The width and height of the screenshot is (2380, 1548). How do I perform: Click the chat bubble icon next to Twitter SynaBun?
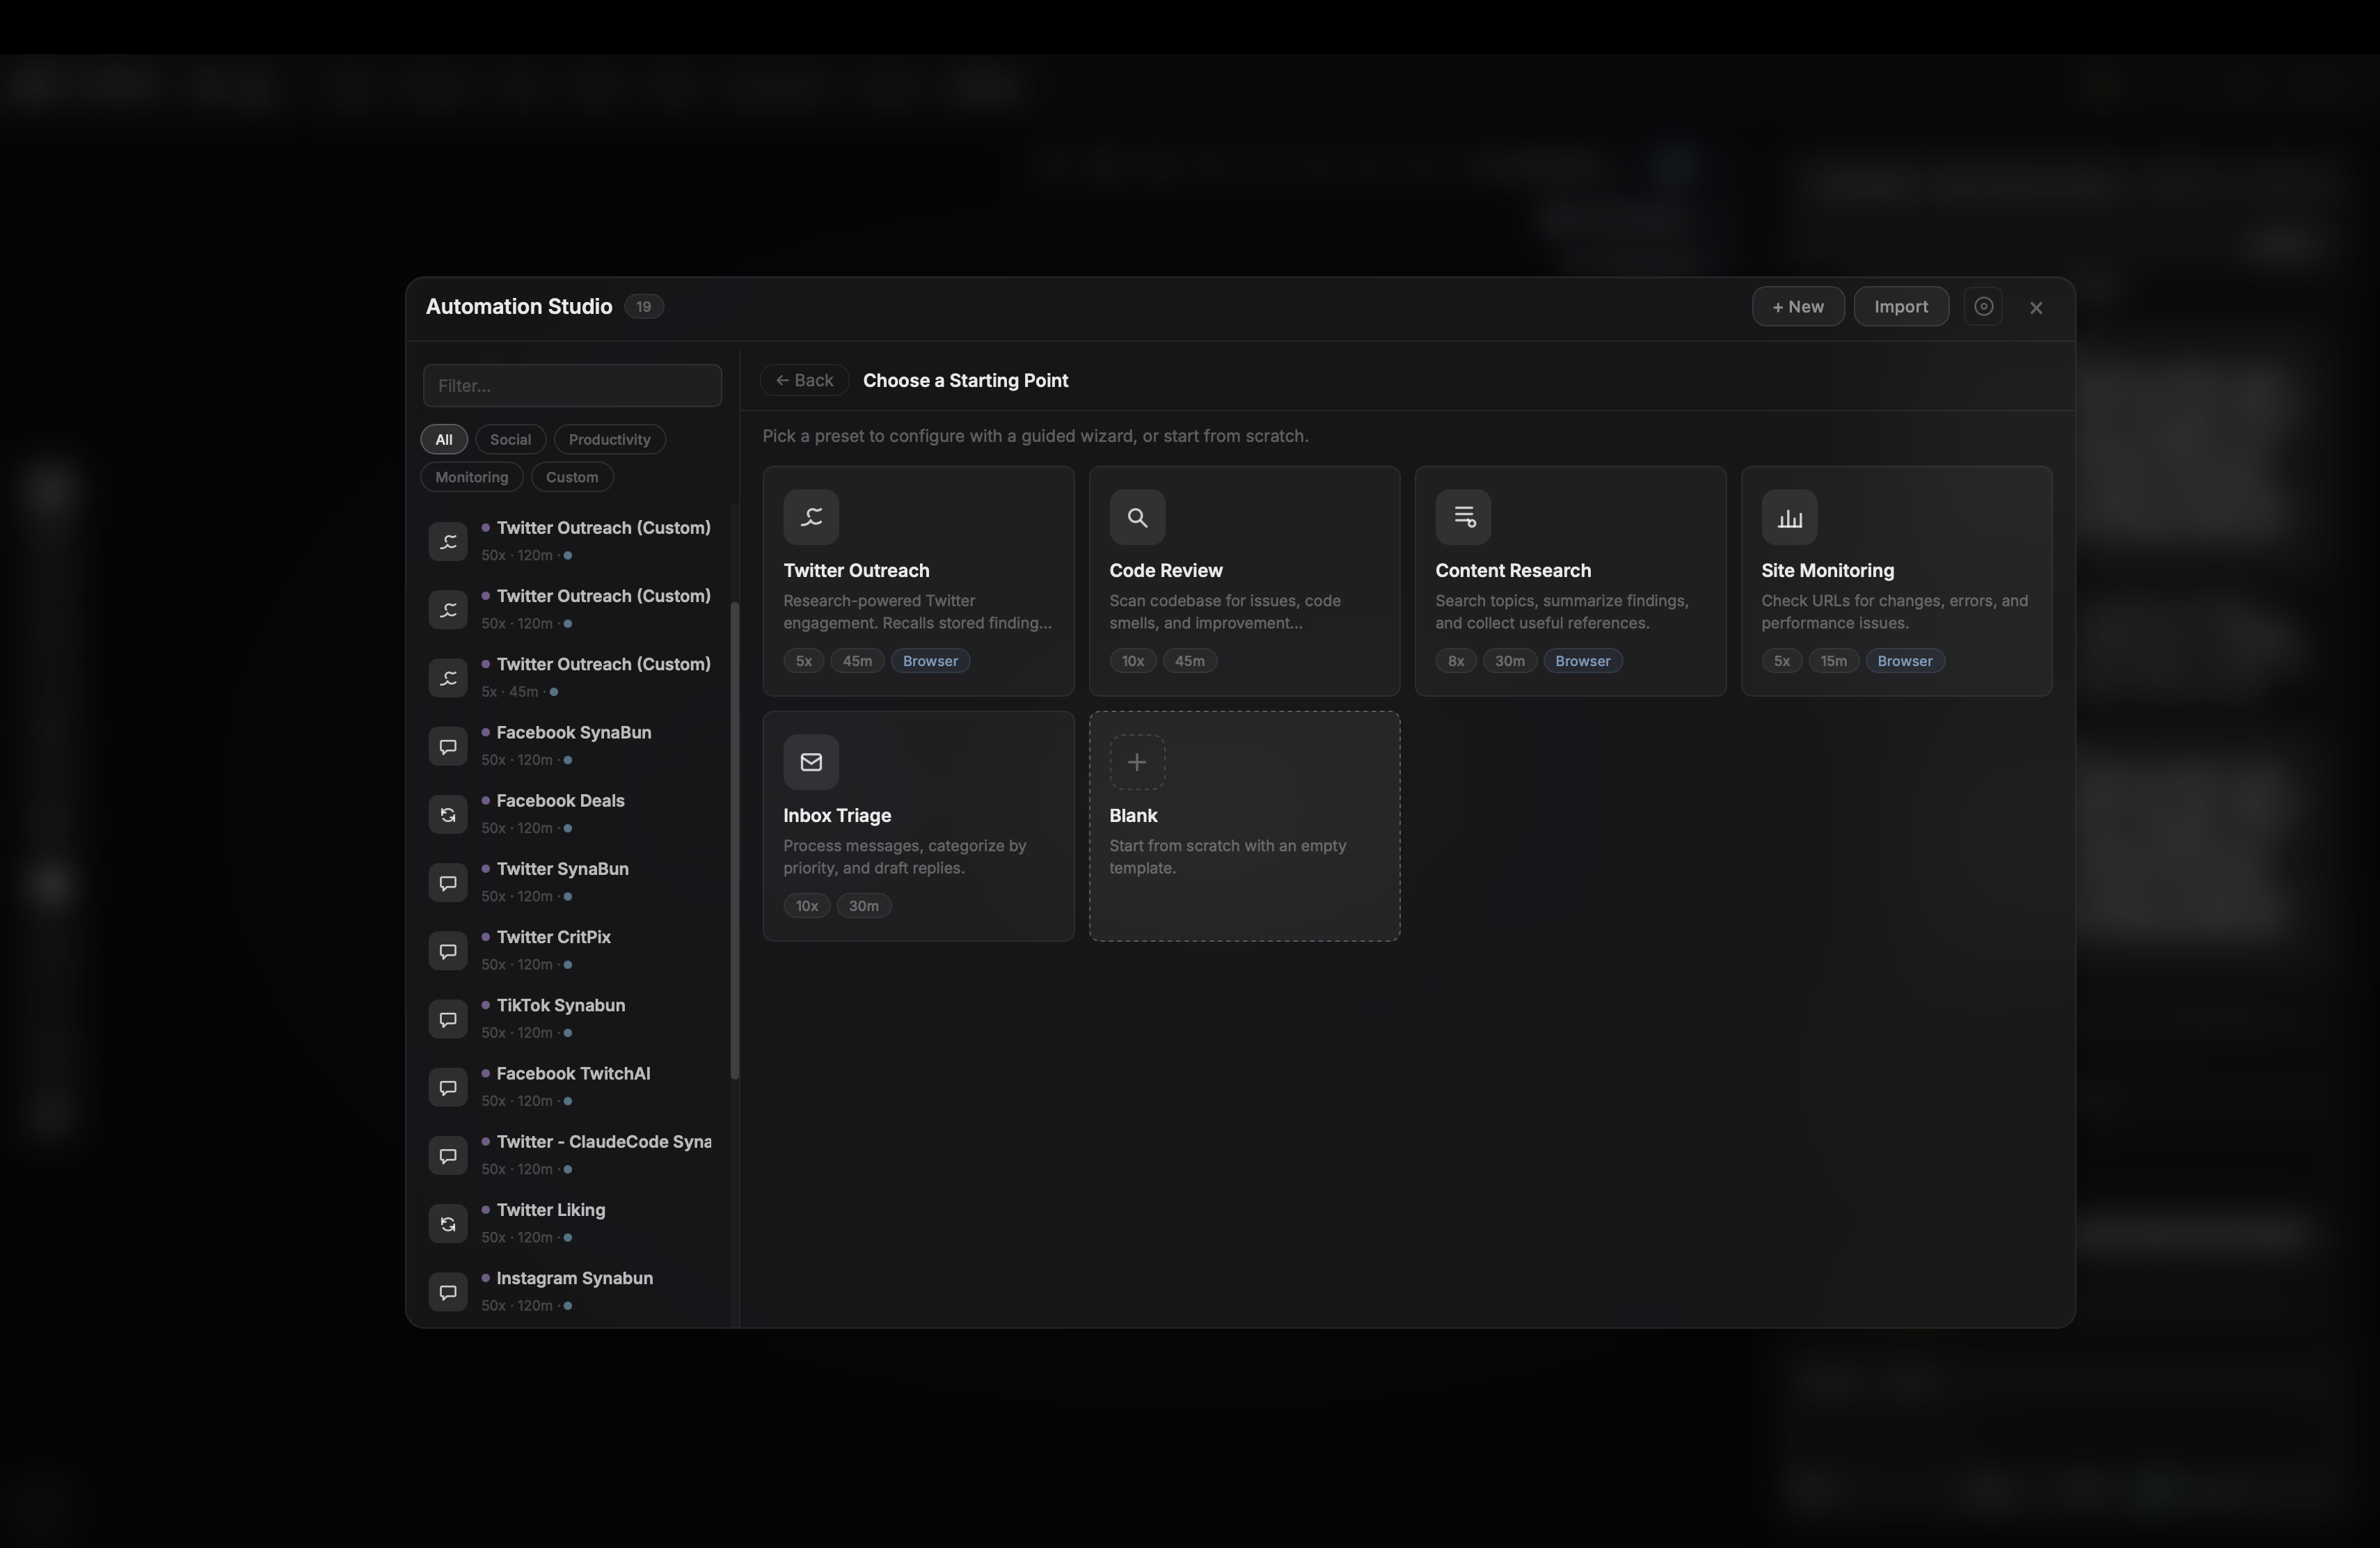[x=447, y=882]
